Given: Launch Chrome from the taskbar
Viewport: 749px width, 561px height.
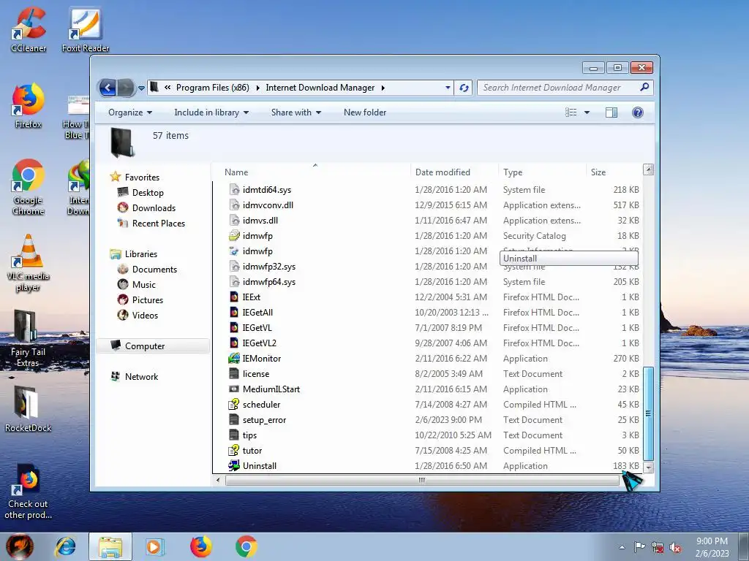Looking at the screenshot, I should (246, 546).
